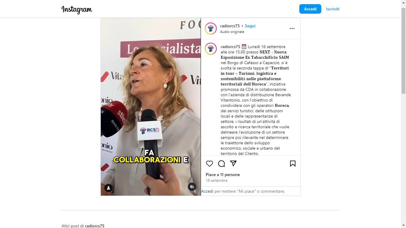406x228 pixels.
Task: Like the post with the heart icon
Action: (x=210, y=164)
